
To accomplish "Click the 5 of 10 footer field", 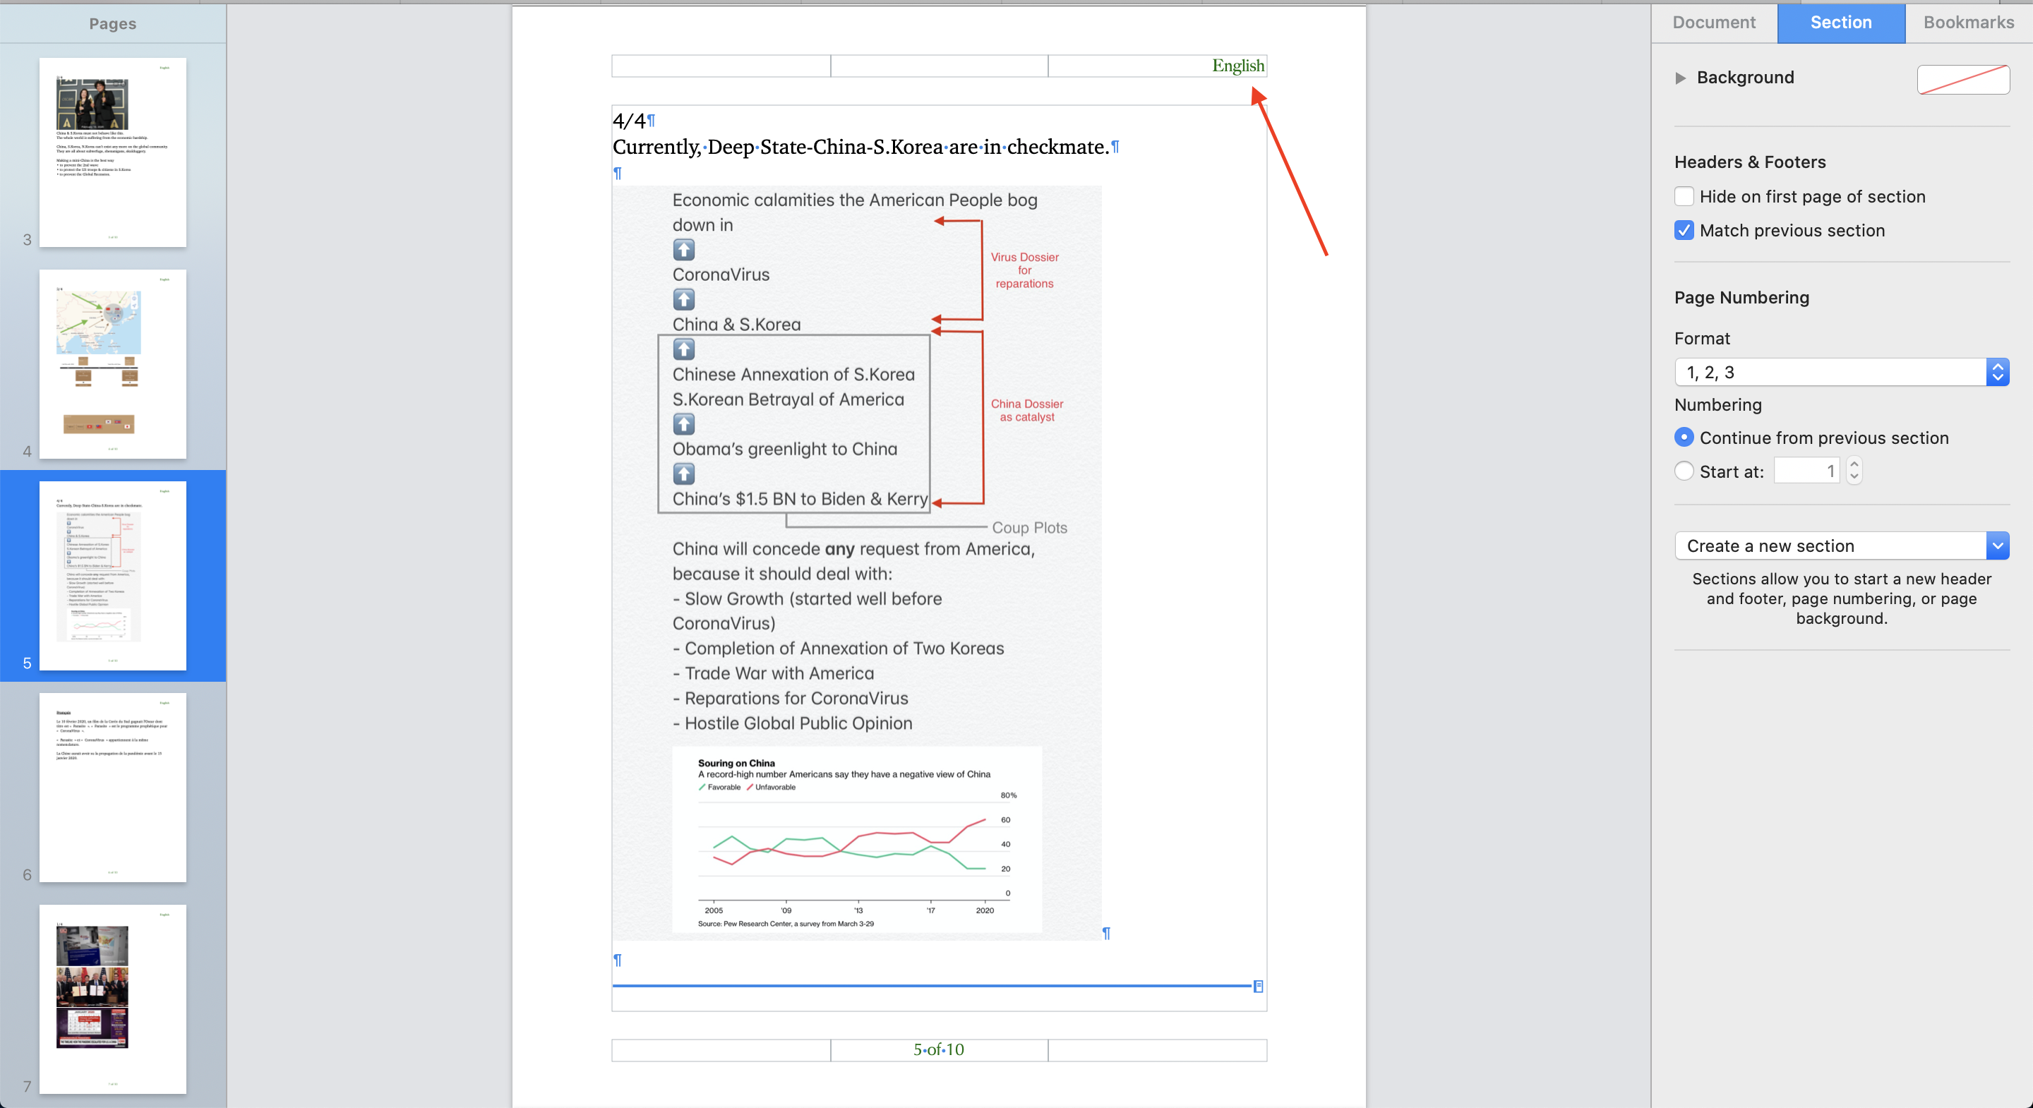I will point(938,1050).
